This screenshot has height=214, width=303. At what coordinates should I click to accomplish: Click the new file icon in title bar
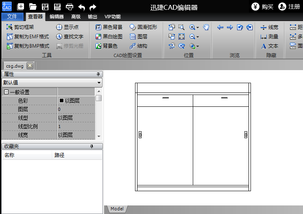click(x=20, y=7)
